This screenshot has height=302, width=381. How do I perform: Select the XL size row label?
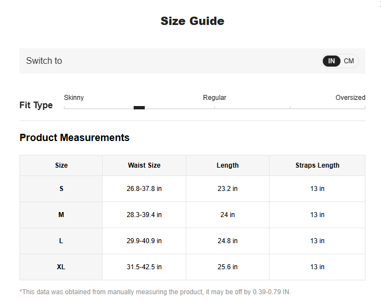point(61,267)
